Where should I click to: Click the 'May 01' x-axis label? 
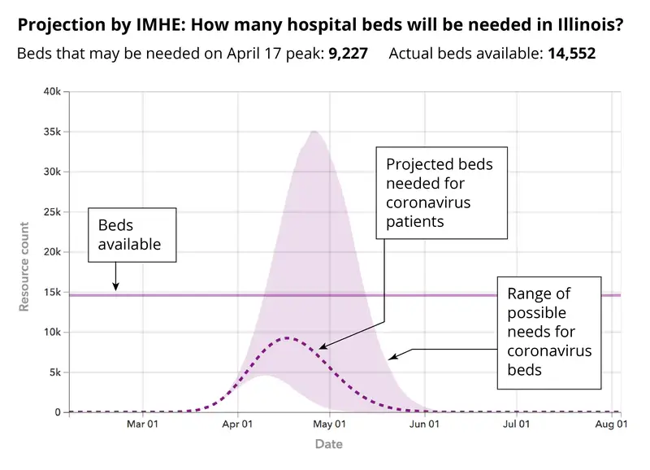pos(329,424)
